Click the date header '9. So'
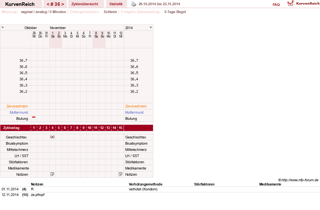This screenshot has height=210, width=320. point(102,35)
